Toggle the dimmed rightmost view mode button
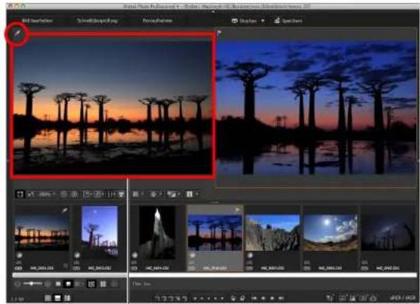Image resolution: width=420 pixels, height=304 pixels. 114,284
